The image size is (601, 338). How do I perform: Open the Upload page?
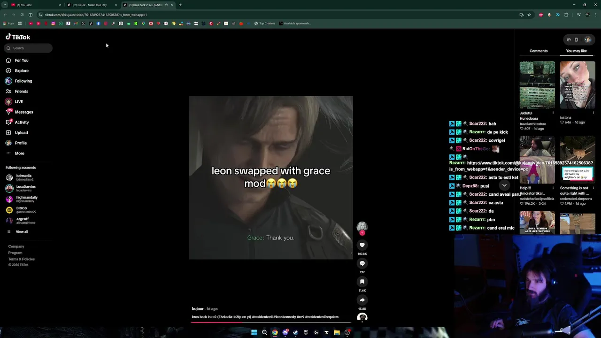(17, 132)
